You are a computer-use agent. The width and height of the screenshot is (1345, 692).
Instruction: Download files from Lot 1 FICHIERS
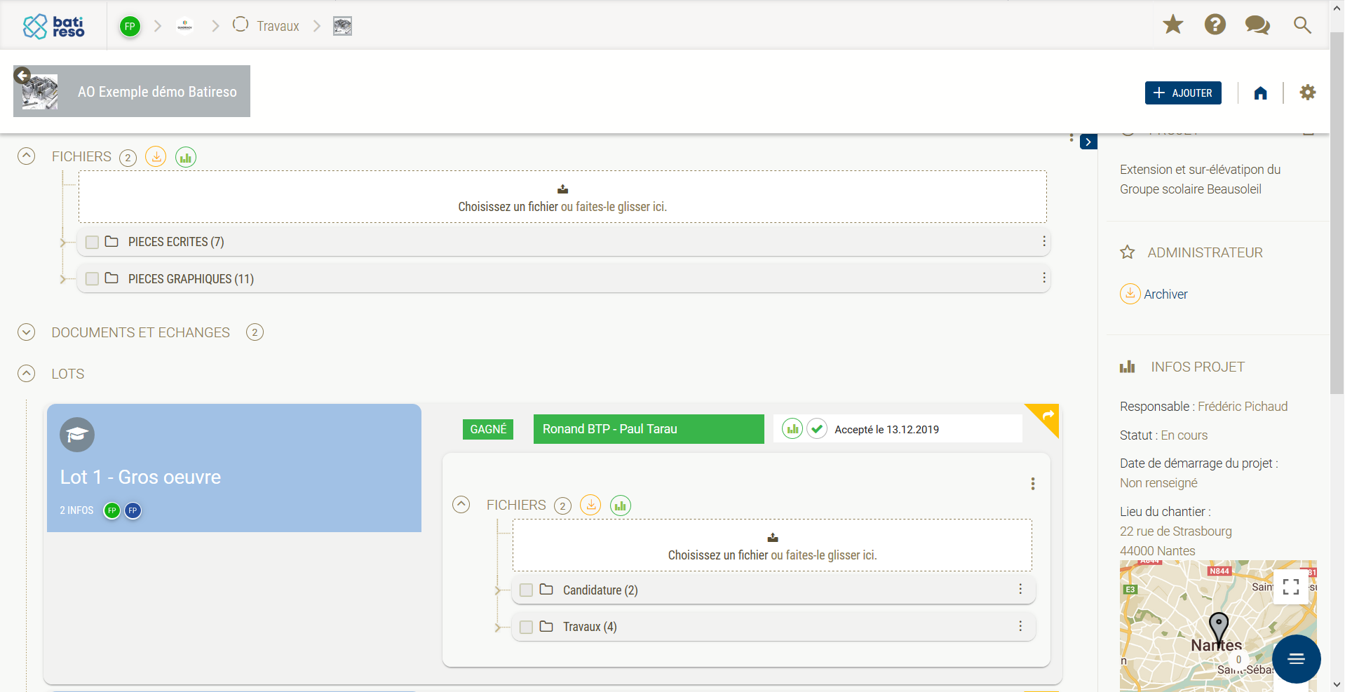point(590,505)
